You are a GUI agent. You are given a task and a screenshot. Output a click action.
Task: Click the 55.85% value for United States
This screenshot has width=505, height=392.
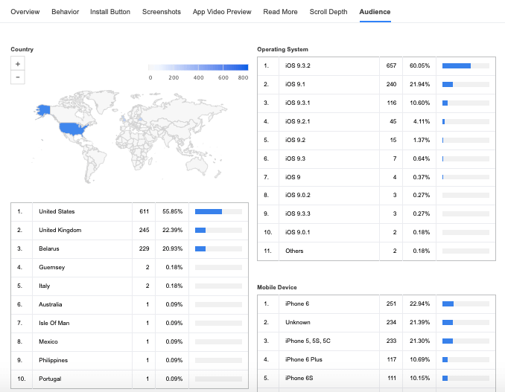coord(172,211)
